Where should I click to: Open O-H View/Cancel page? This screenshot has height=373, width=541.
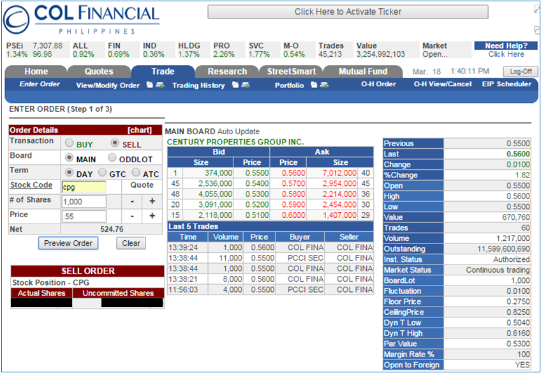coord(443,84)
